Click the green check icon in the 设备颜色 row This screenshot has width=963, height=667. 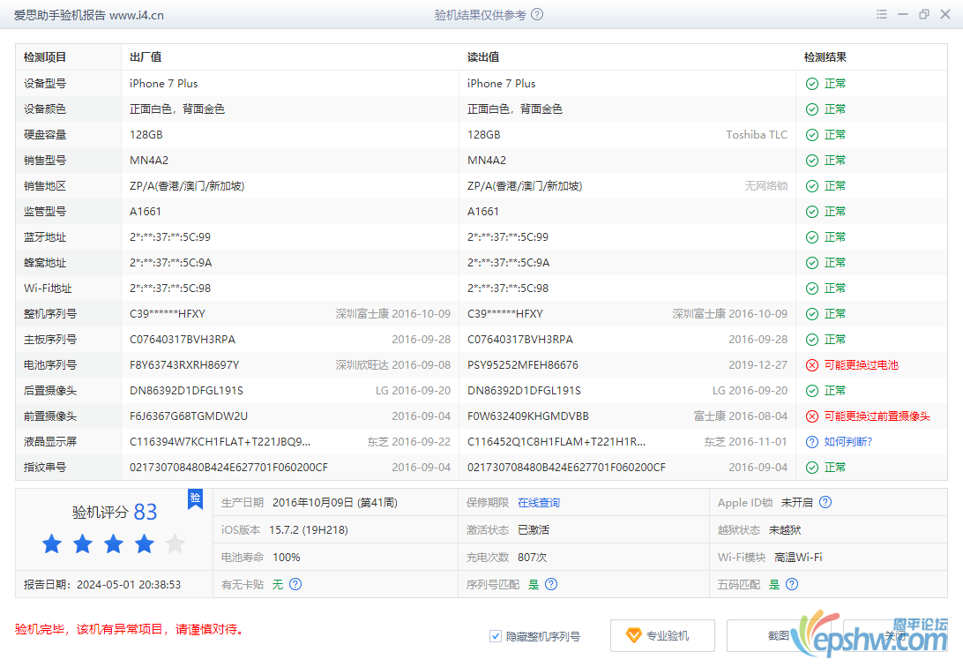[812, 109]
